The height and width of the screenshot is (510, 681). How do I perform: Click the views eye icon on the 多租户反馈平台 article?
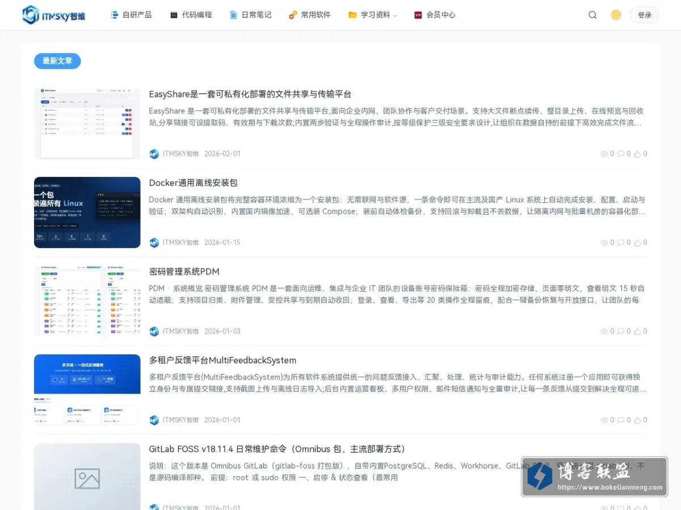604,420
